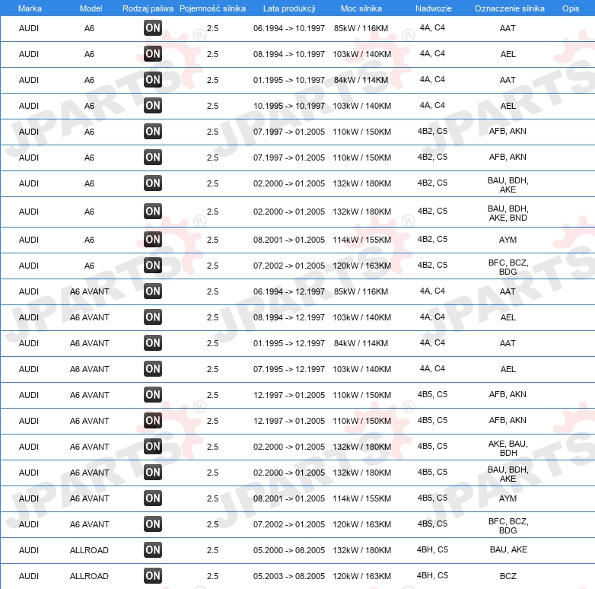This screenshot has height=589, width=595.
Task: Select 4BH, C5 body in 05.2003 ALLROAD row
Action: click(x=432, y=575)
